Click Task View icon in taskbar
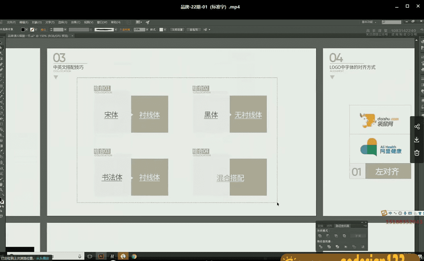Image resolution: width=424 pixels, height=261 pixels. [x=89, y=256]
